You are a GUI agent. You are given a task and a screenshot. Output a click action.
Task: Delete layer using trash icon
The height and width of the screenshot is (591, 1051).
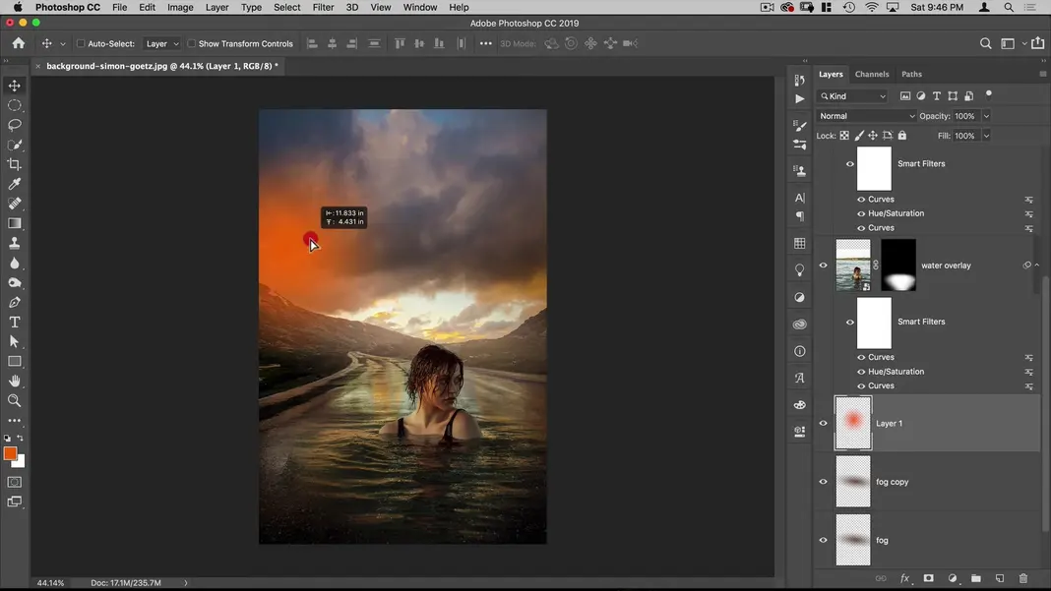coord(1023,578)
